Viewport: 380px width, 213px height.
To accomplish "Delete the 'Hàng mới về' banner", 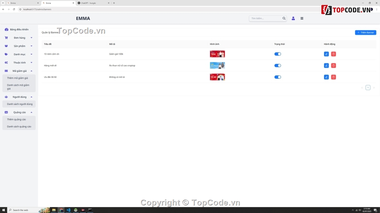I will tap(334, 65).
